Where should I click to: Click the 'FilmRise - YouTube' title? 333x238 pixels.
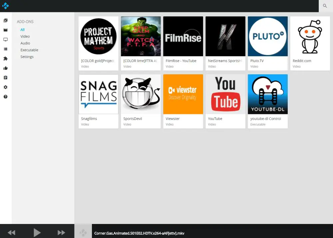tap(181, 61)
